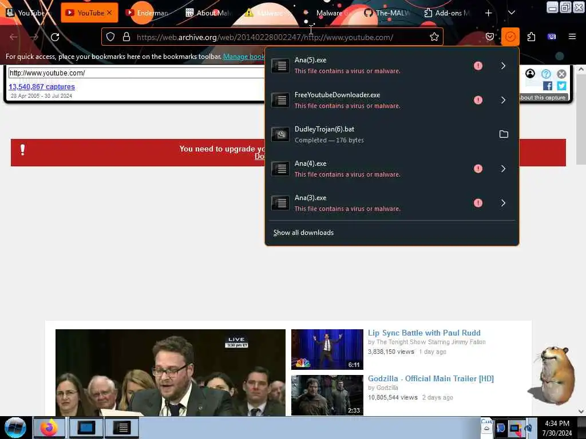Open Lip Sync Battle with Paul Rudd link
Screen dimensions: 586x439
coord(424,333)
